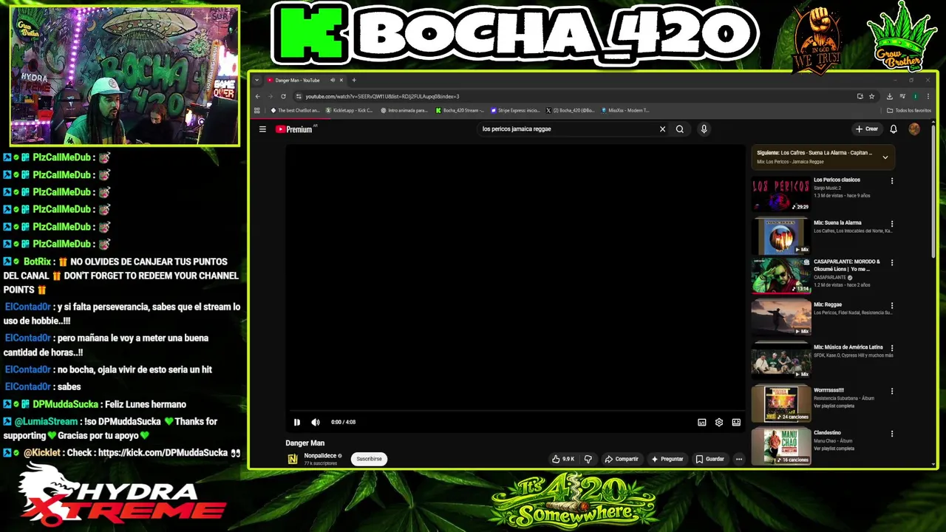Click the Guardar save button
The width and height of the screenshot is (946, 532).
tap(710, 459)
